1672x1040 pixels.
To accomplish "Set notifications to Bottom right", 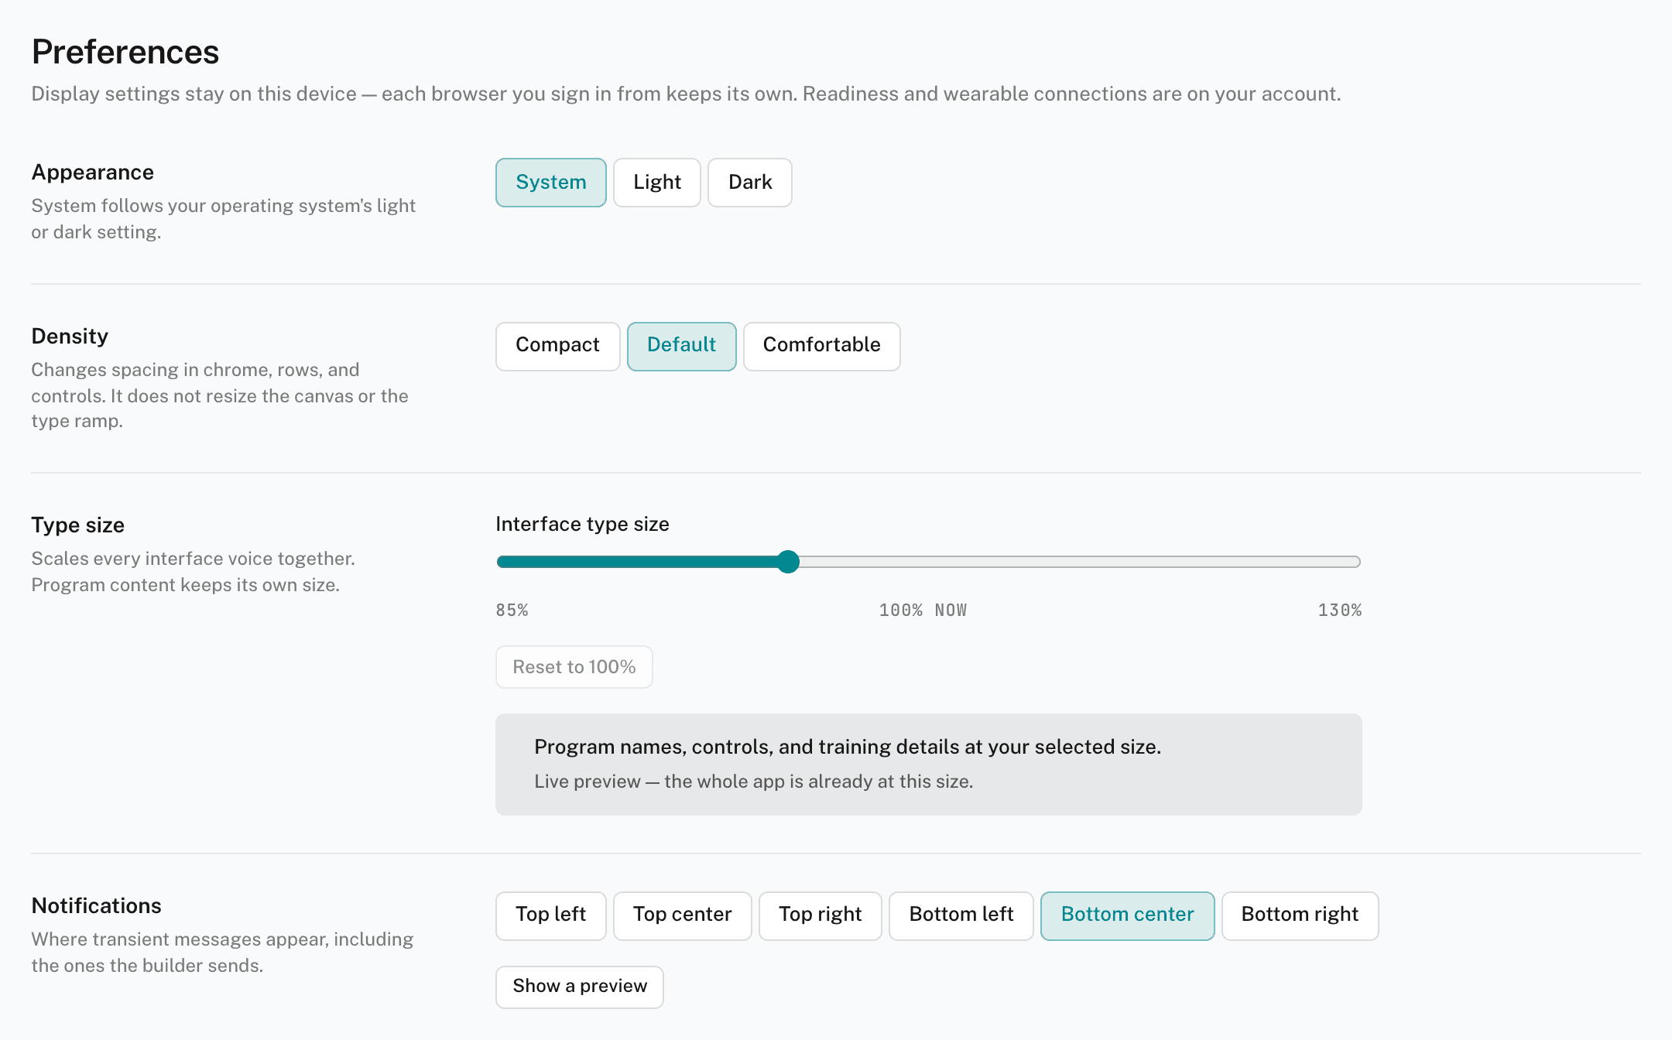I will point(1300,915).
